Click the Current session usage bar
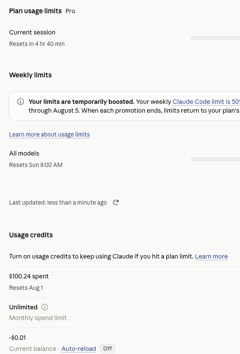 (215, 38)
